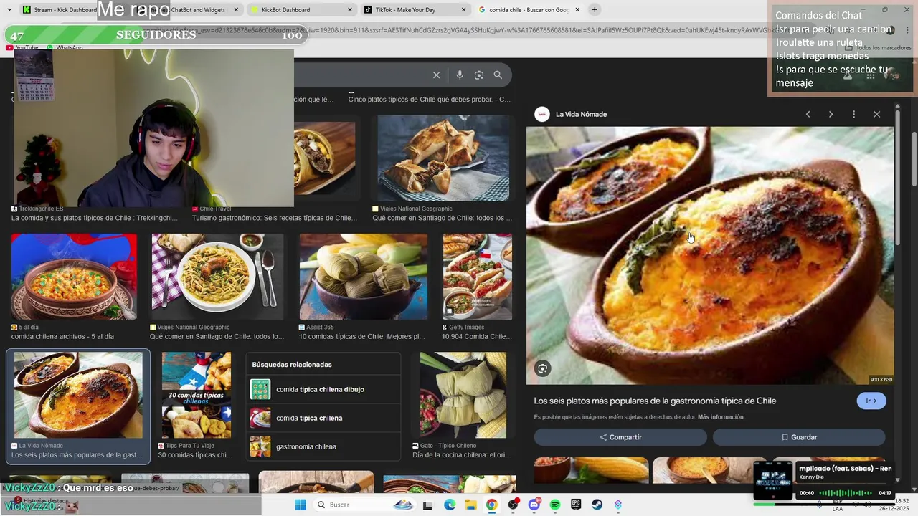918x516 pixels.
Task: Open the Más información link
Action: [720, 417]
